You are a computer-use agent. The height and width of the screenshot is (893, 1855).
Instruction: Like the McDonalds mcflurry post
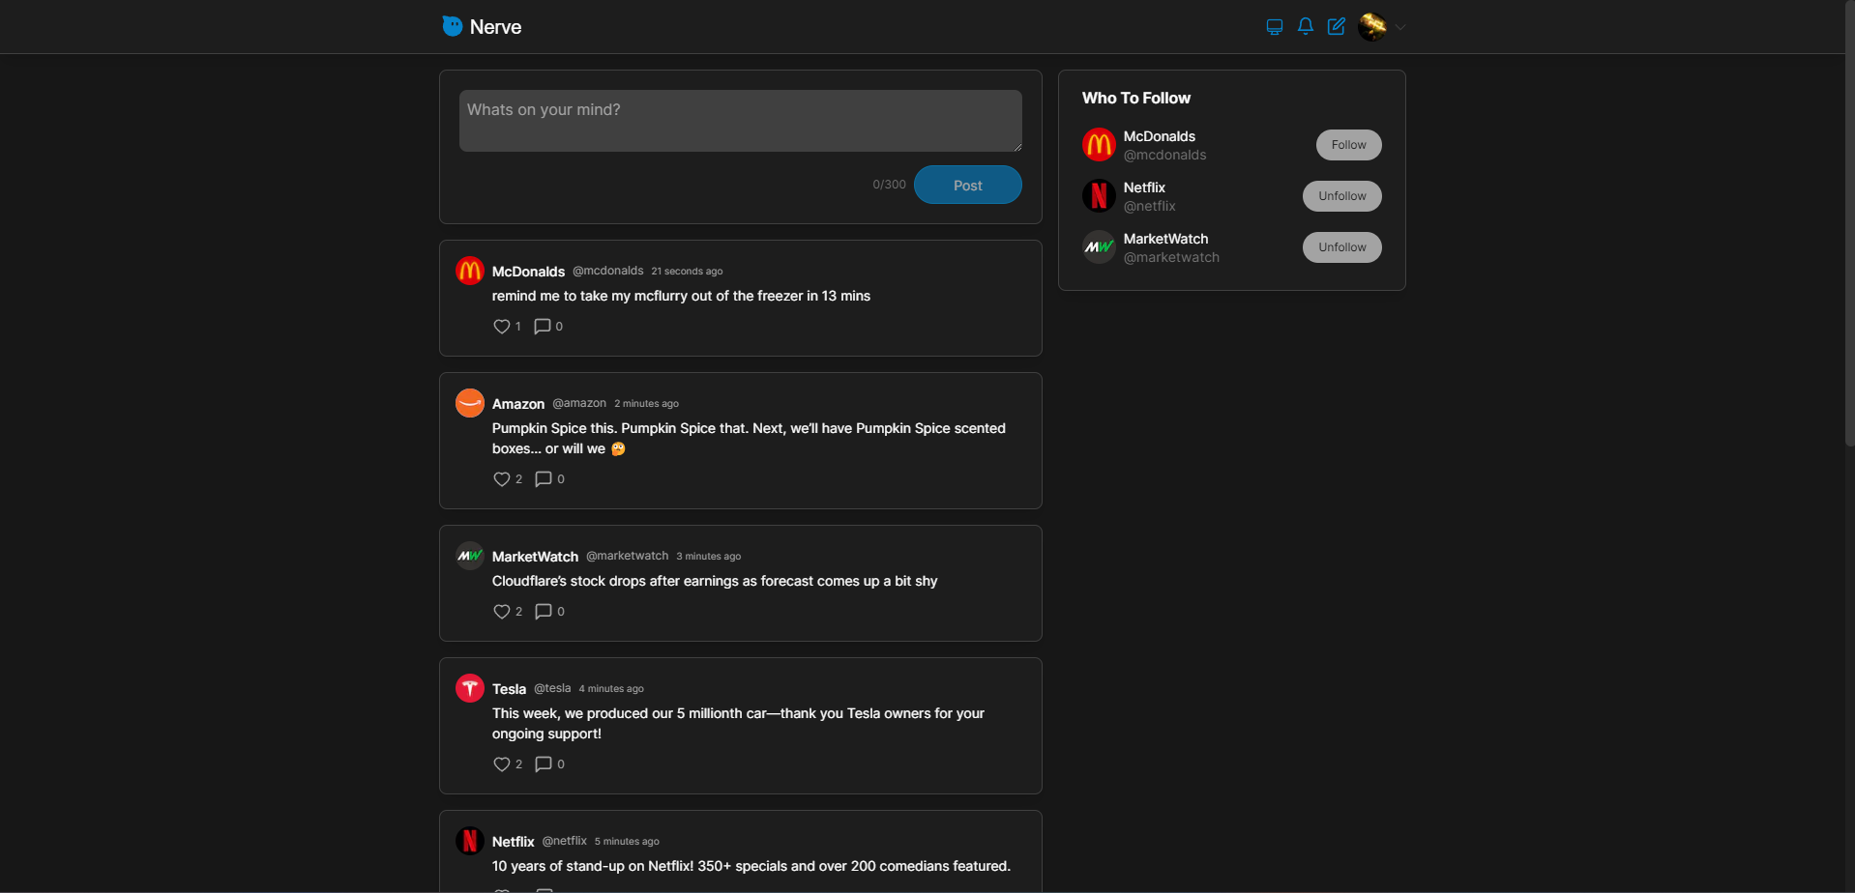[502, 327]
